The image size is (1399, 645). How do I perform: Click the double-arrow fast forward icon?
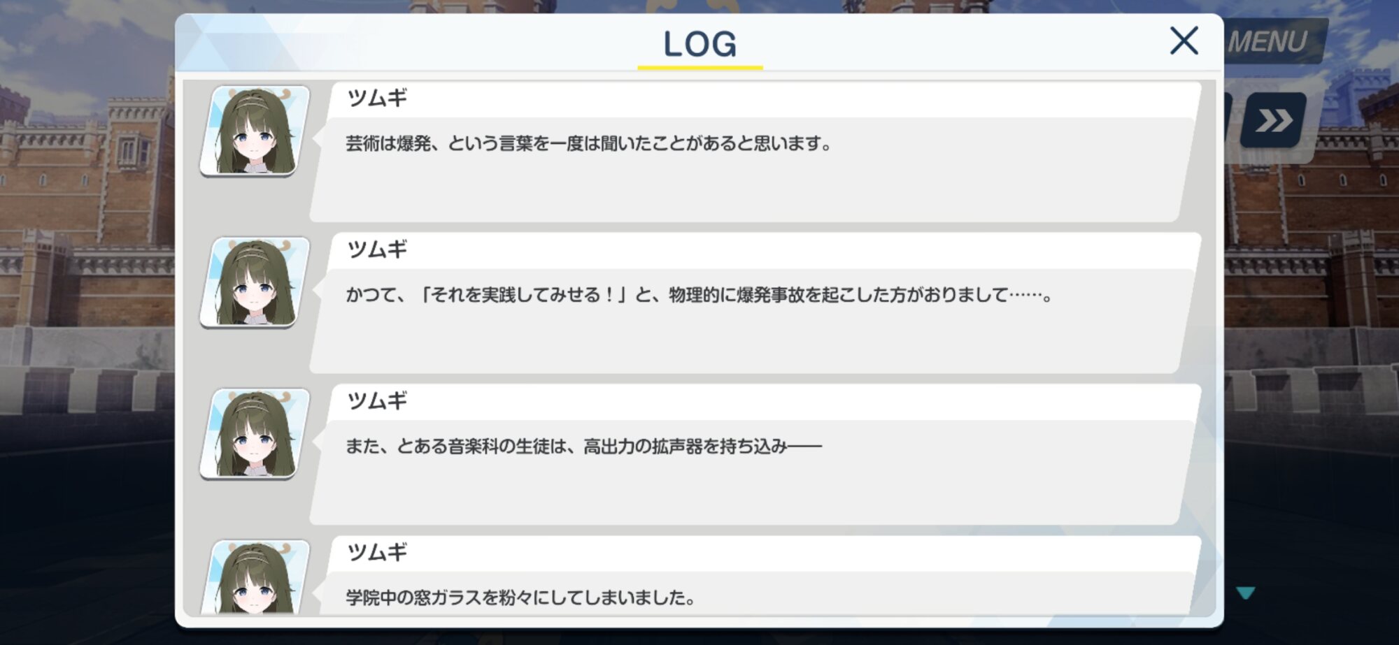pyautogui.click(x=1273, y=120)
